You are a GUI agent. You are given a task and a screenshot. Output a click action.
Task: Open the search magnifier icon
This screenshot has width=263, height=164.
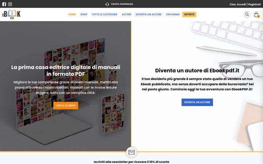coord(247,14)
